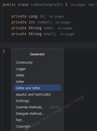Choose Getter and Setter item
The image size is (97, 131).
tap(37, 88)
